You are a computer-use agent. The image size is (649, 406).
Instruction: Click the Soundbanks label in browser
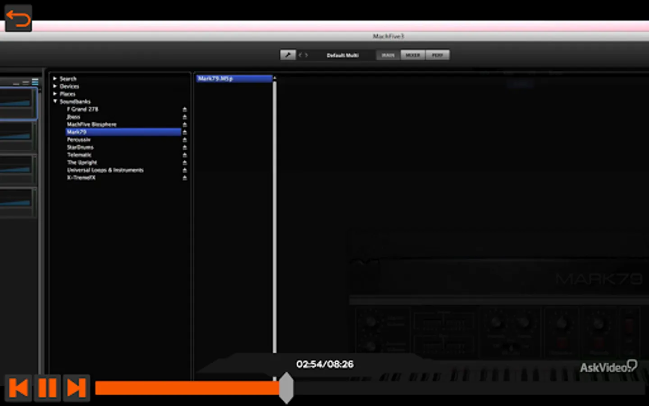(75, 101)
